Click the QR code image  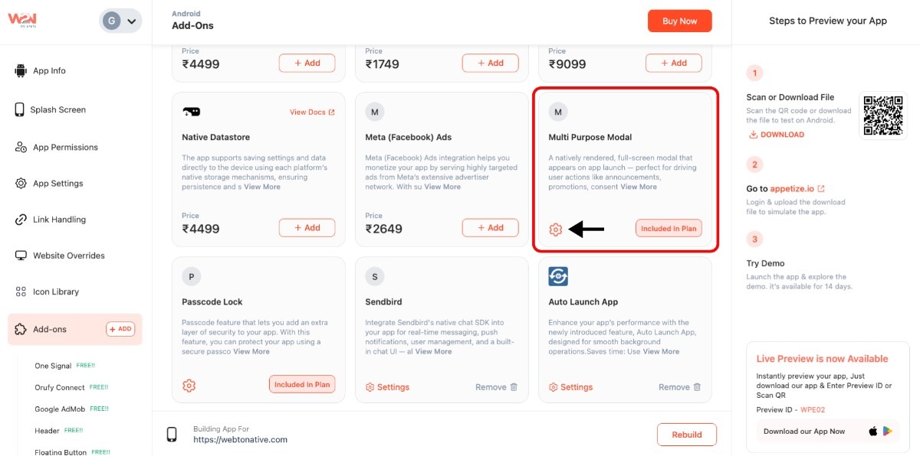(882, 116)
